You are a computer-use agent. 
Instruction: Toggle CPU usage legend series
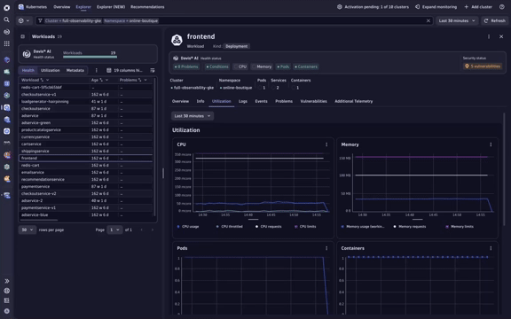tap(188, 227)
